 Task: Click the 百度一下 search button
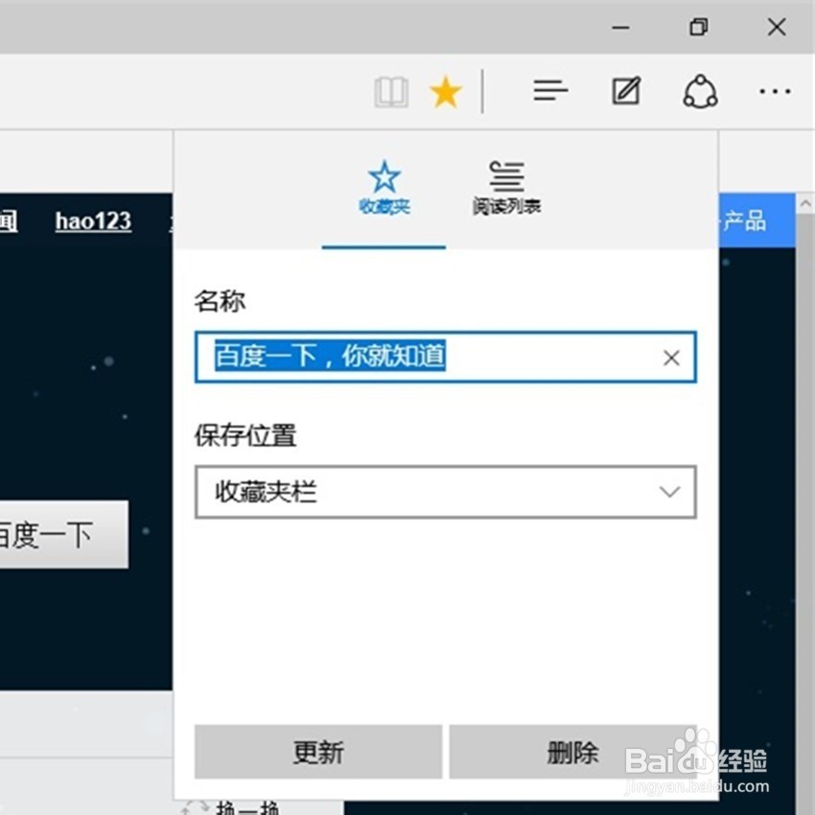63,534
